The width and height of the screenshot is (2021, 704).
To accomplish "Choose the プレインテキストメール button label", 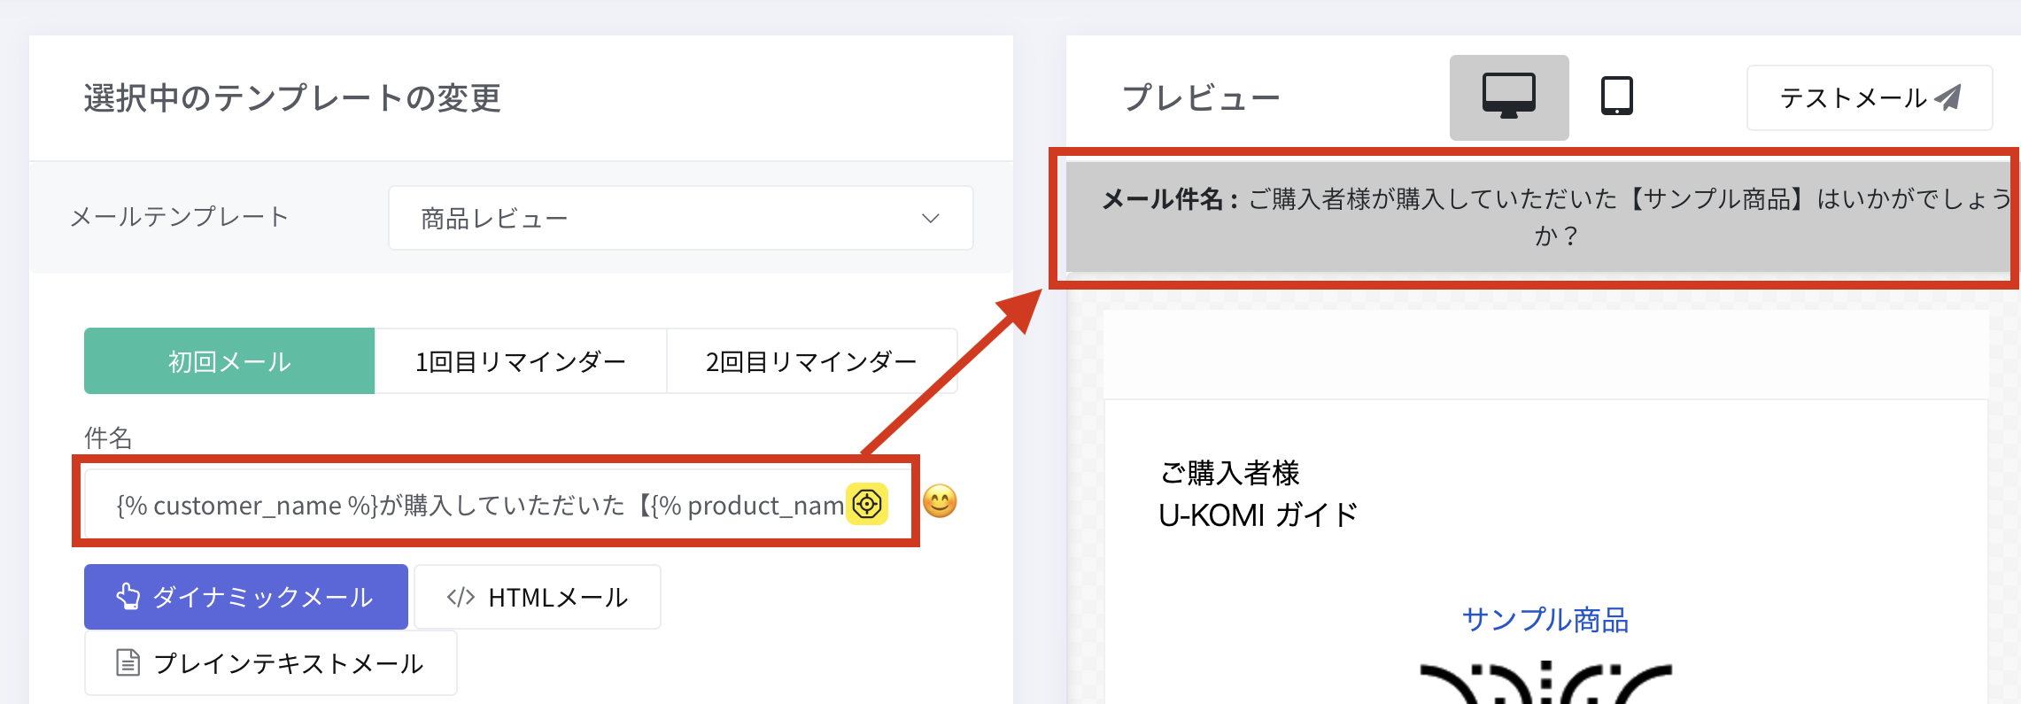I will point(289,663).
